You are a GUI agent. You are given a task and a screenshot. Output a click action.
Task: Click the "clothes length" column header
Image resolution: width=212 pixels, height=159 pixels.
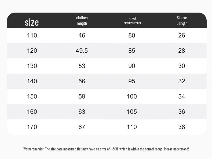[x=82, y=21]
